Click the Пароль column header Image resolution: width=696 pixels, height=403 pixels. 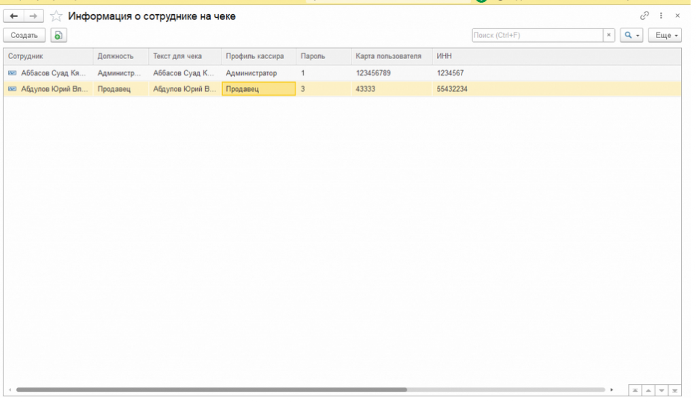[324, 56]
